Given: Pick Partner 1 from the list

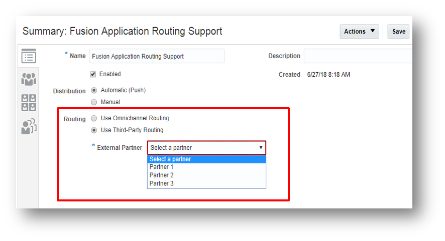Looking at the screenshot, I should [206, 167].
